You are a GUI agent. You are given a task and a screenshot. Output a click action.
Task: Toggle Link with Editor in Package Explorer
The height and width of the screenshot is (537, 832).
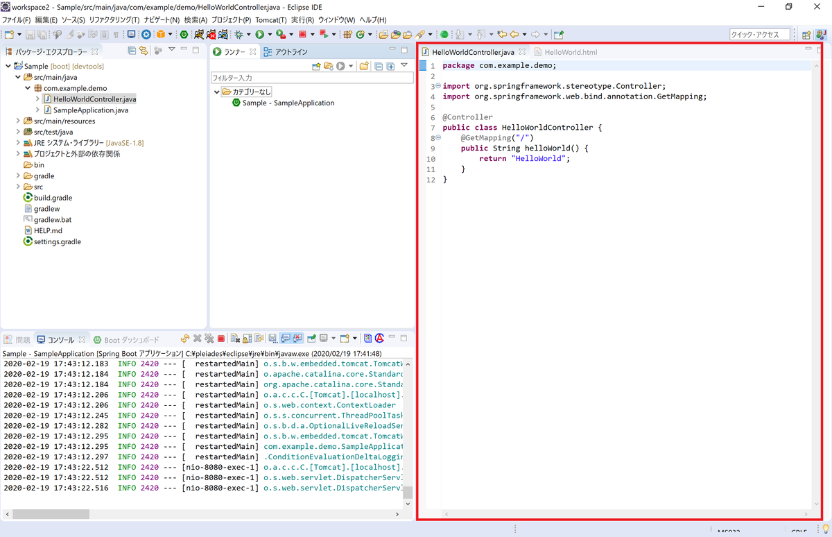144,51
